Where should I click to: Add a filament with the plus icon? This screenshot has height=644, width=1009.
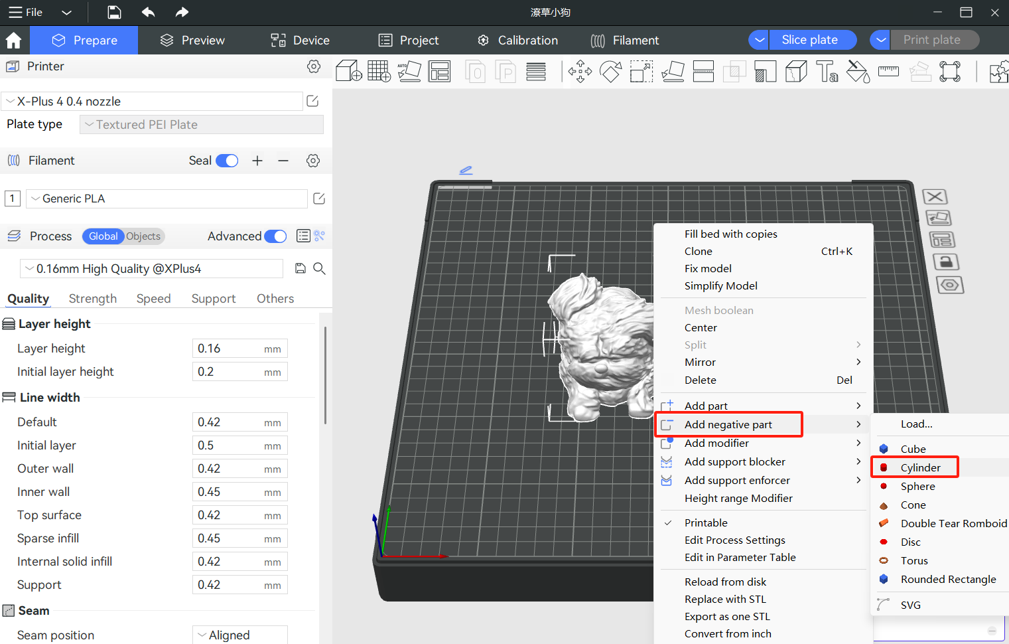(x=257, y=161)
